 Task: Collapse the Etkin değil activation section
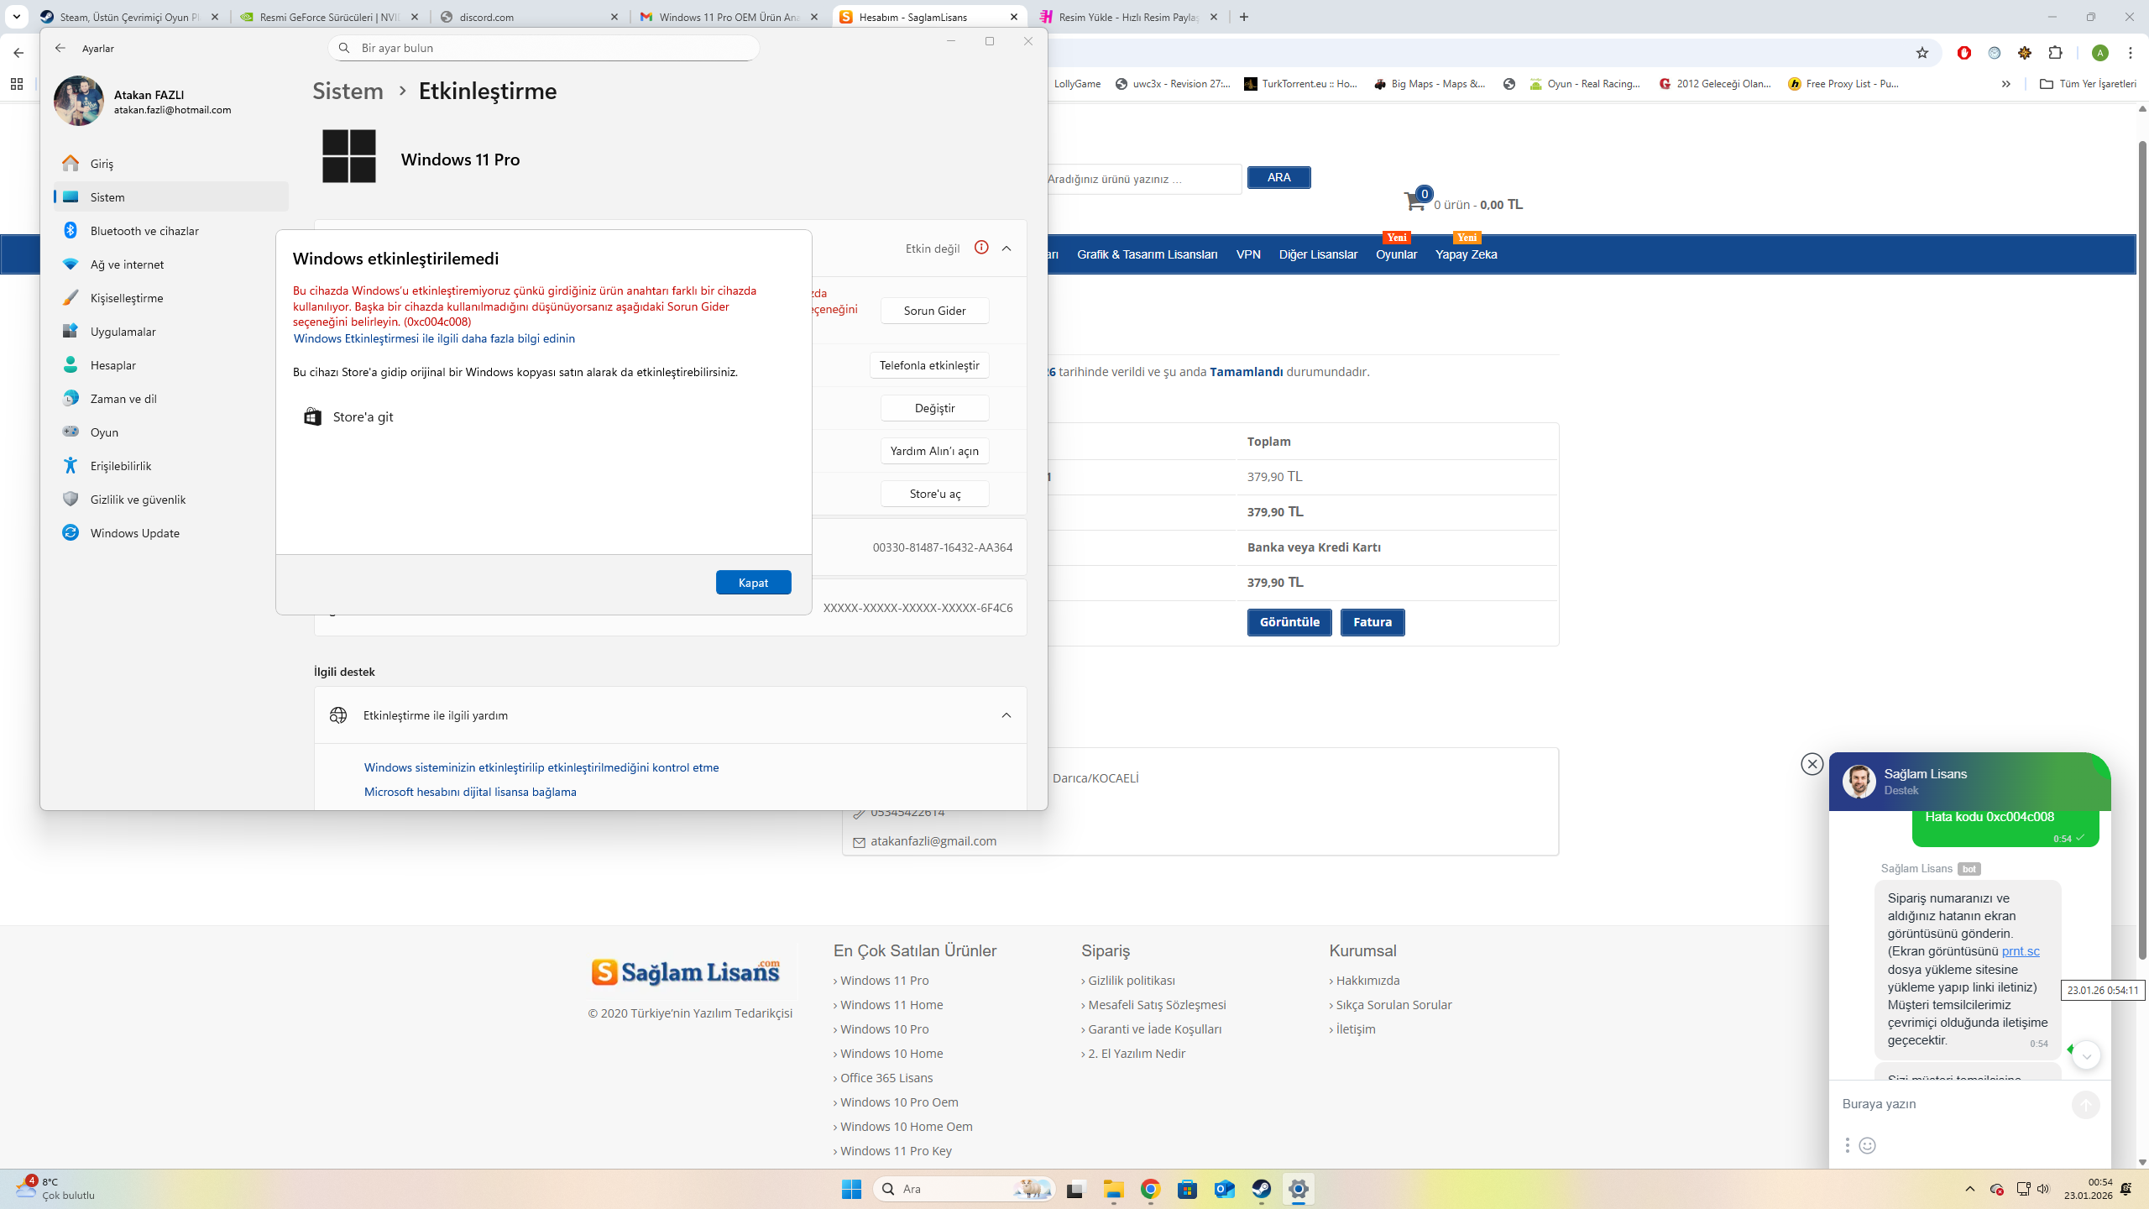1007,249
